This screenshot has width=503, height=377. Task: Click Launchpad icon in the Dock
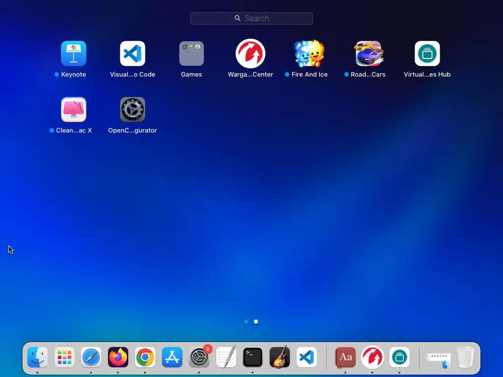64,357
